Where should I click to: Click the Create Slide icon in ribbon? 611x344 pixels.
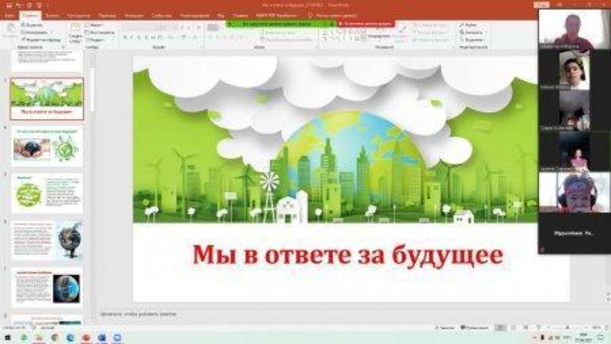tap(75, 29)
